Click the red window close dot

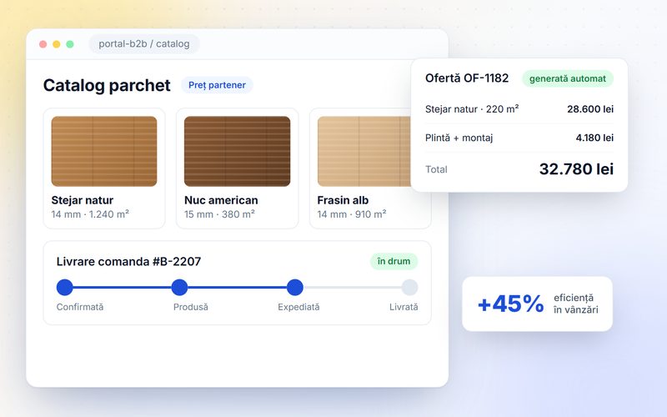click(x=43, y=44)
